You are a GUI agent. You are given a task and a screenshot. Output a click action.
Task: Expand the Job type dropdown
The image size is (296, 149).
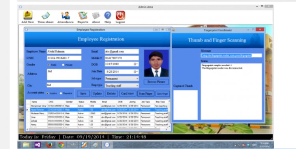[x=137, y=79]
